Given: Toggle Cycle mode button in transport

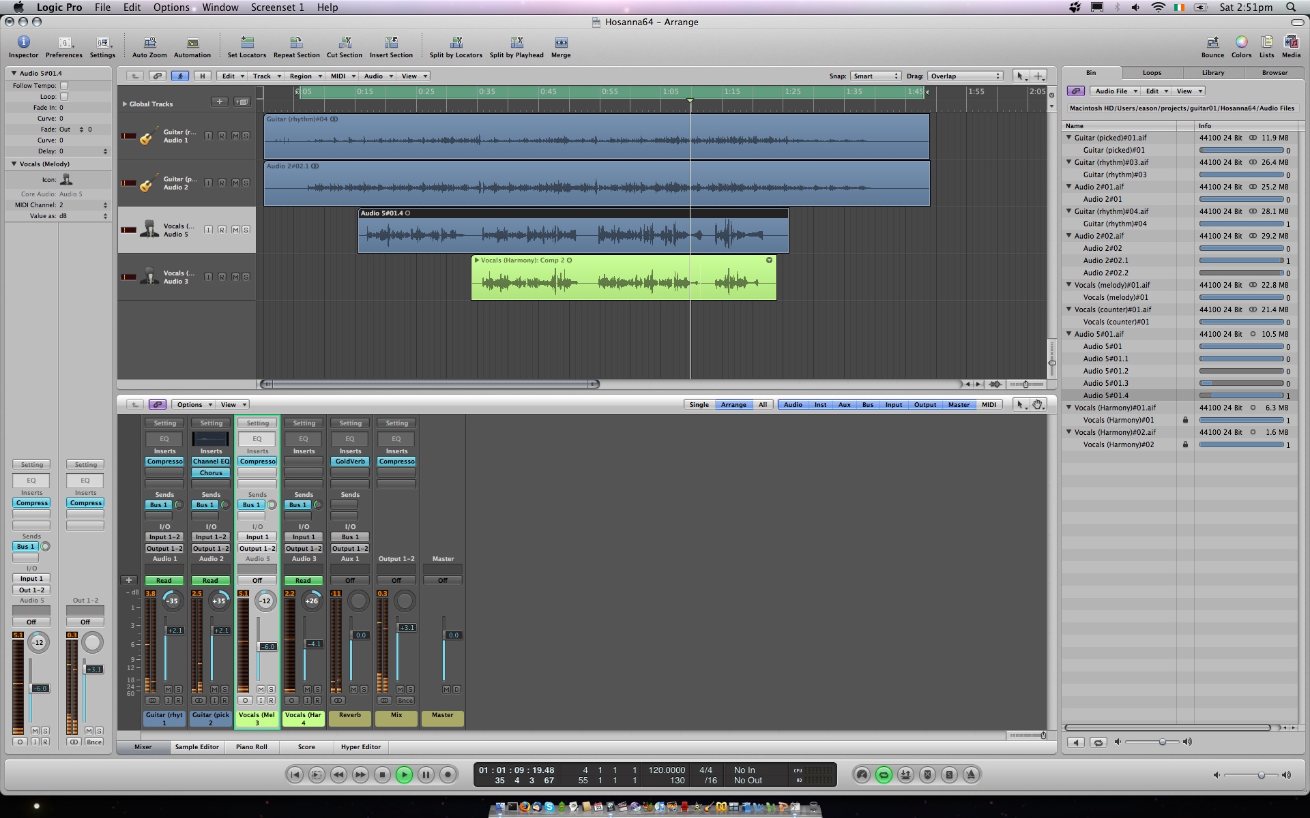Looking at the screenshot, I should pyautogui.click(x=884, y=774).
